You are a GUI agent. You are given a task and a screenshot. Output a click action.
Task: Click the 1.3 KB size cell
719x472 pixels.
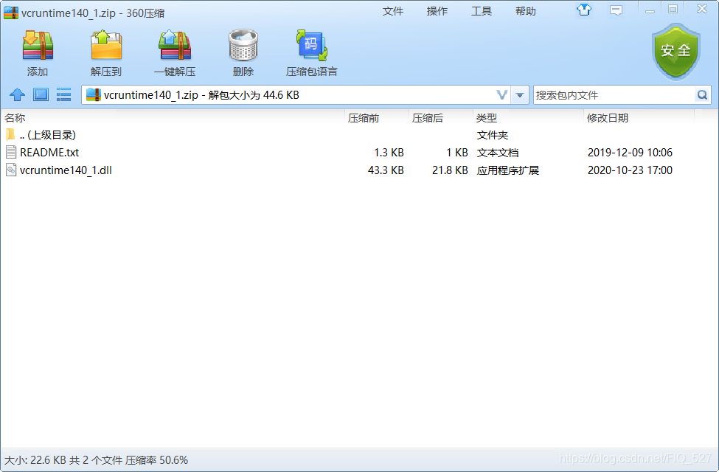point(389,152)
